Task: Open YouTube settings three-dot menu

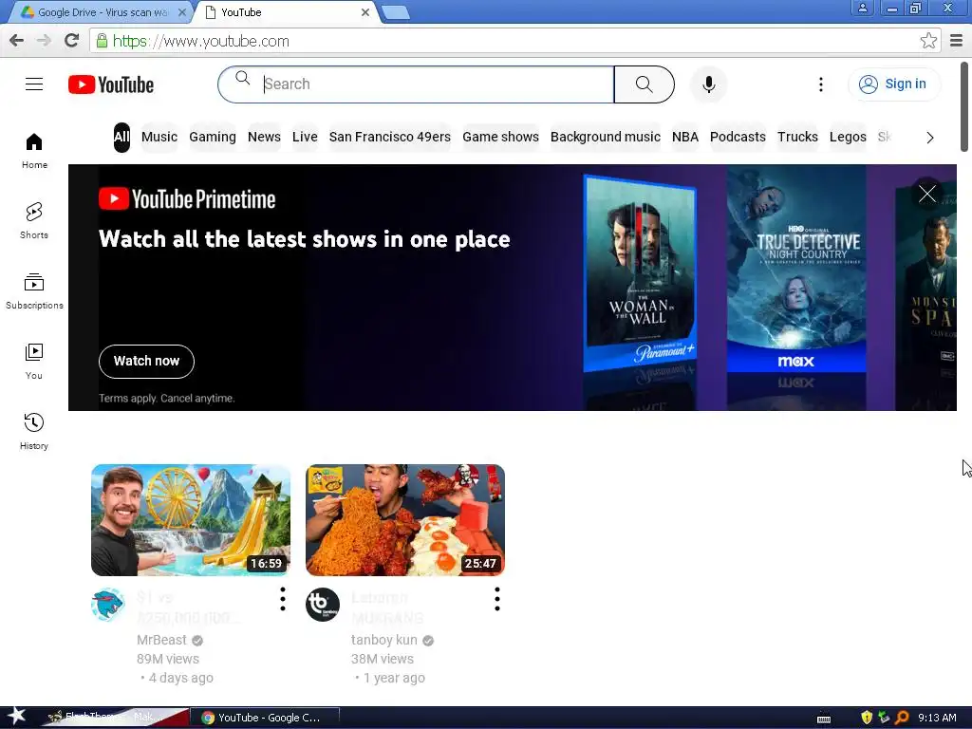Action: pos(821,84)
